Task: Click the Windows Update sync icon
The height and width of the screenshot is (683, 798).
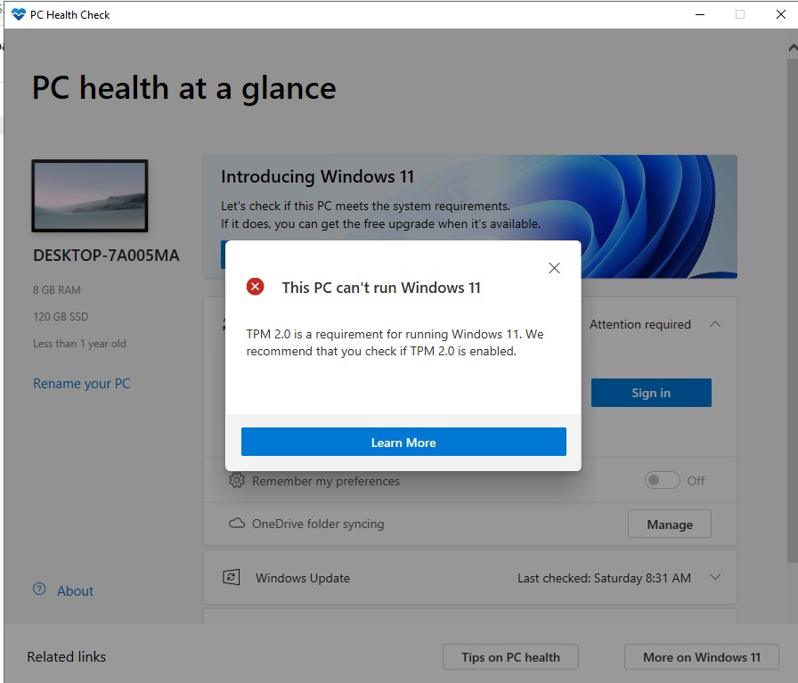Action: (232, 577)
